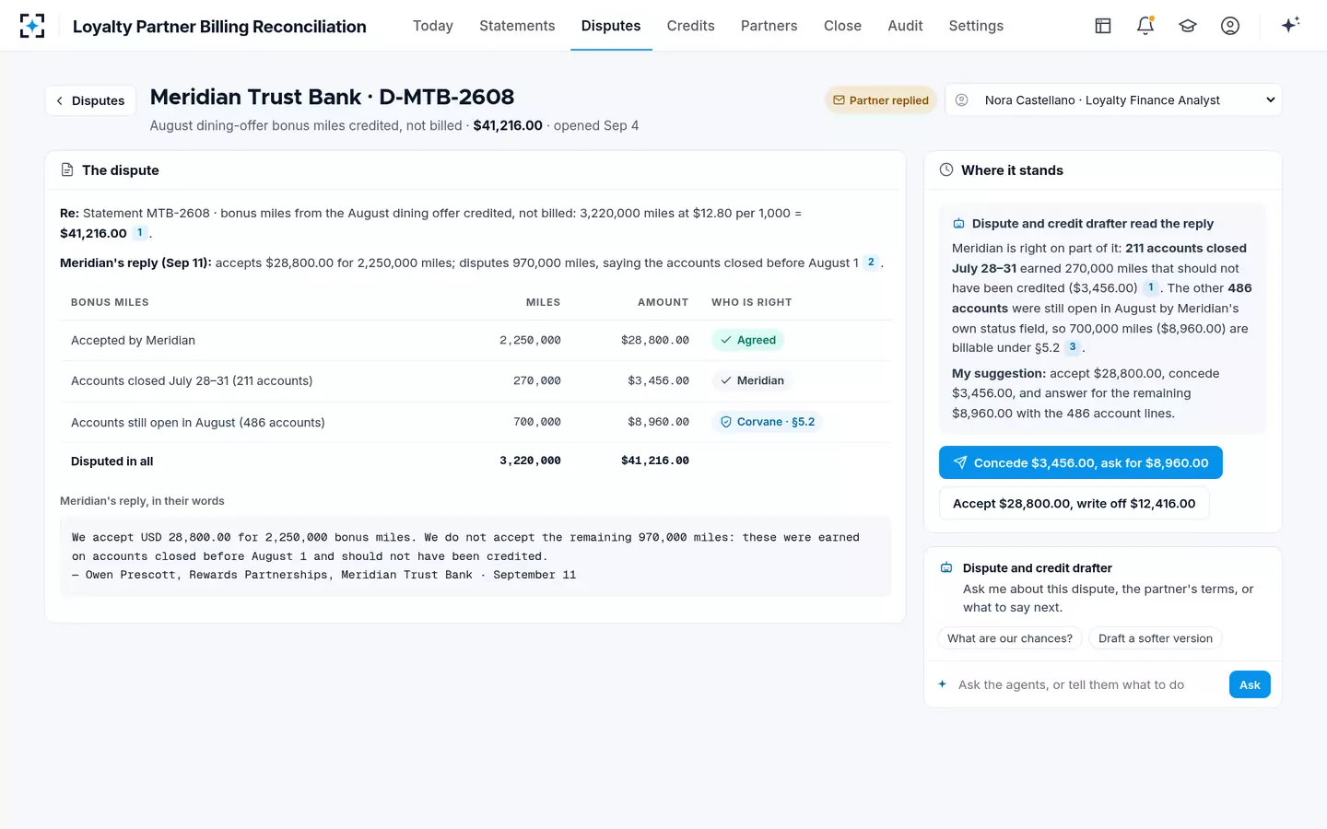Image resolution: width=1327 pixels, height=829 pixels.
Task: Open the Partners tab
Action: click(769, 26)
